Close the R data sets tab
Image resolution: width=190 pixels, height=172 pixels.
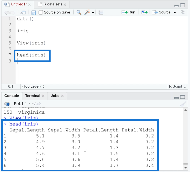[x=65, y=5]
